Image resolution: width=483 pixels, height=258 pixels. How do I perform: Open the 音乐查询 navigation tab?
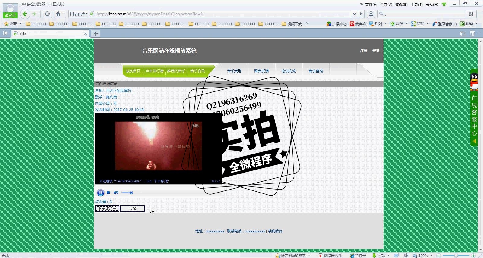pos(316,71)
